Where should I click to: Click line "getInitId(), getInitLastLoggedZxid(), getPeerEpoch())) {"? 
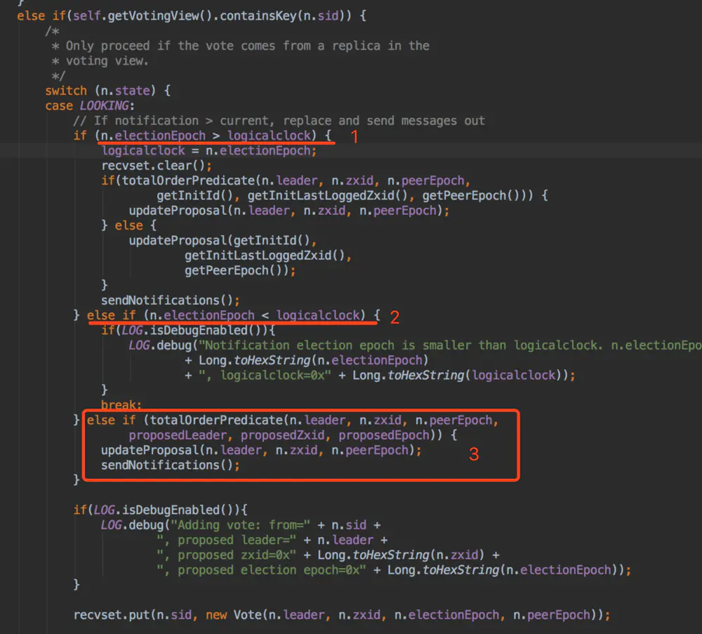(352, 196)
